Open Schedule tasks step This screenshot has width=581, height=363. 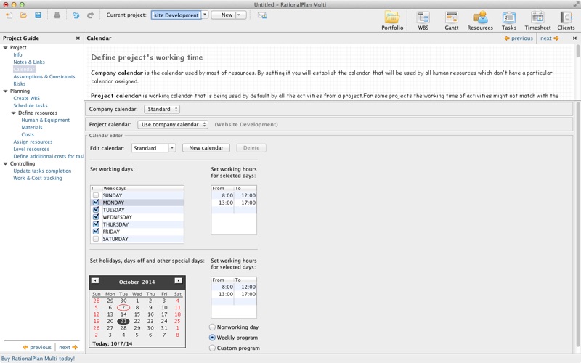31,105
